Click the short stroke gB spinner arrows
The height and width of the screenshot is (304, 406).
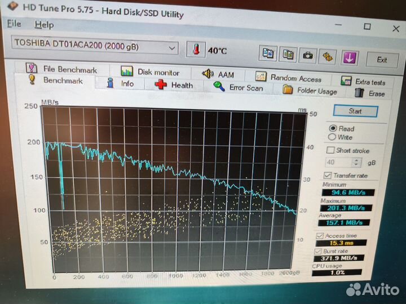tap(356, 162)
